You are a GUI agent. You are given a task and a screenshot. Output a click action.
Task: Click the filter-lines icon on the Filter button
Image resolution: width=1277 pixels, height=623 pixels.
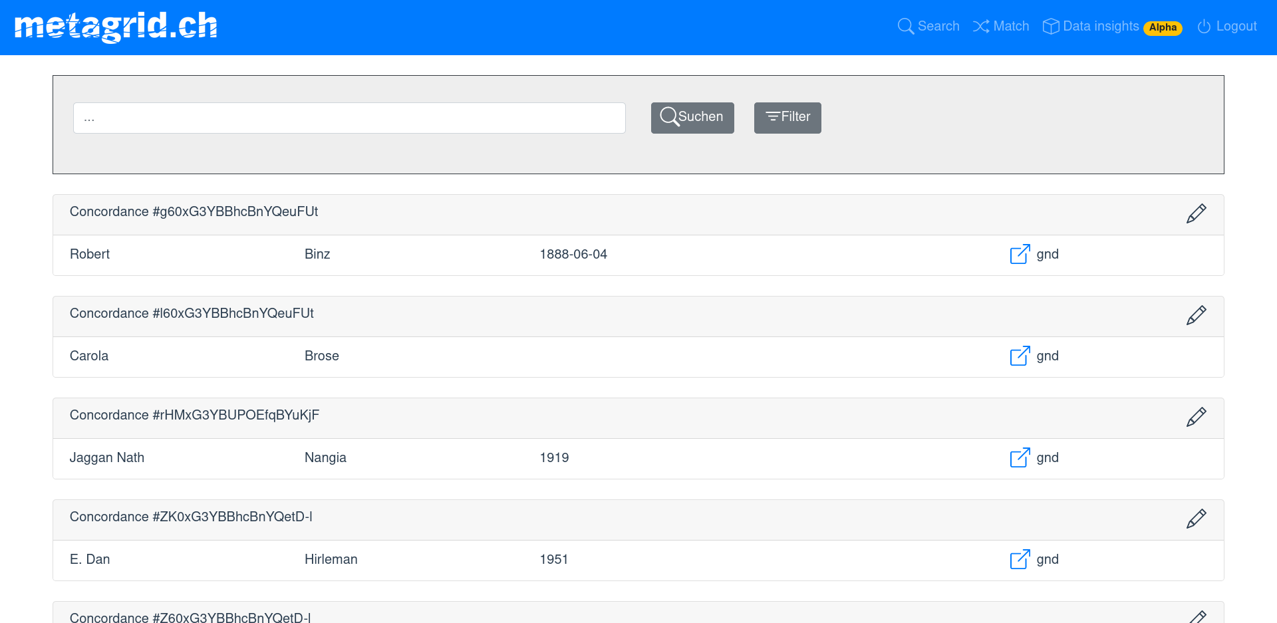coord(772,116)
